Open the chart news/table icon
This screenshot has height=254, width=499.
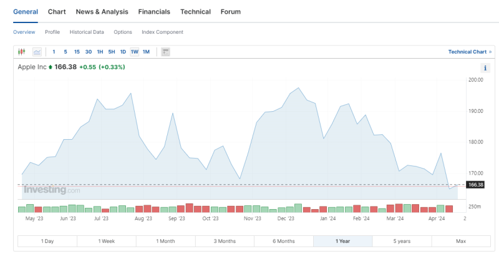(165, 52)
